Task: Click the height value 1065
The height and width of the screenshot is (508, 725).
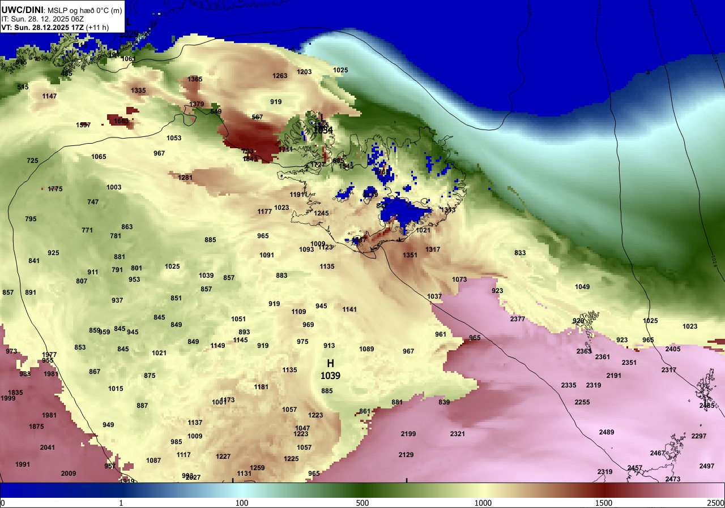Action: (x=99, y=157)
